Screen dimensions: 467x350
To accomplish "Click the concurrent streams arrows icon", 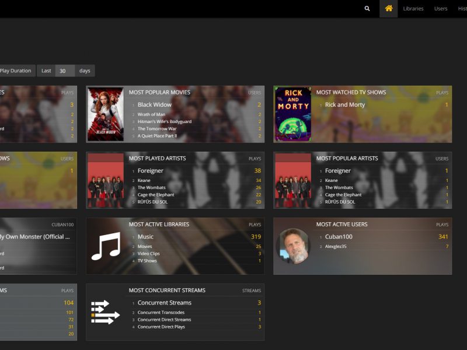I will (106, 312).
